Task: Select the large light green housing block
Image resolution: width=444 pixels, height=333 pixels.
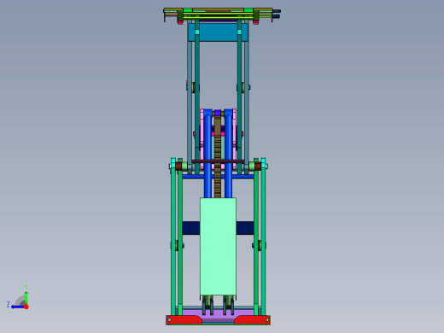Action: (x=218, y=247)
